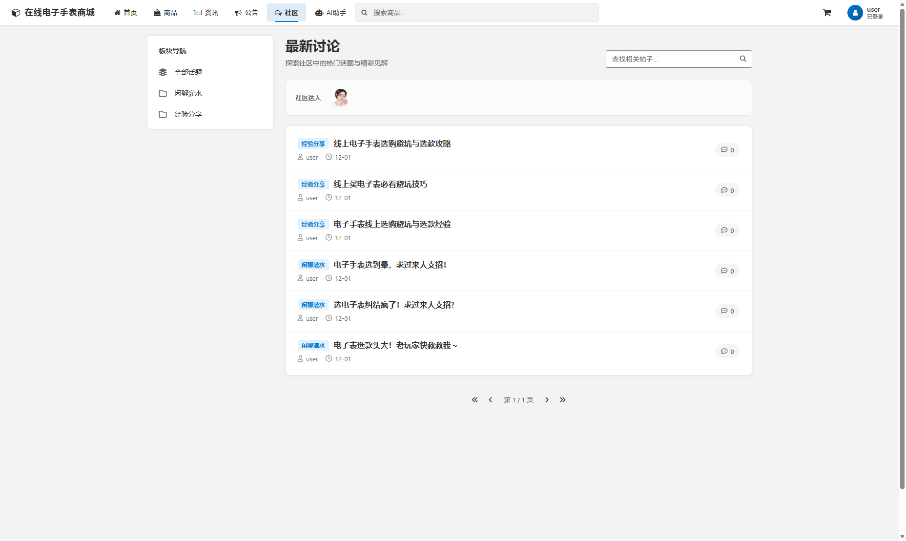Click the folder icon beside 闲聊灌水
Screen dimensions: 906x541
(x=163, y=93)
